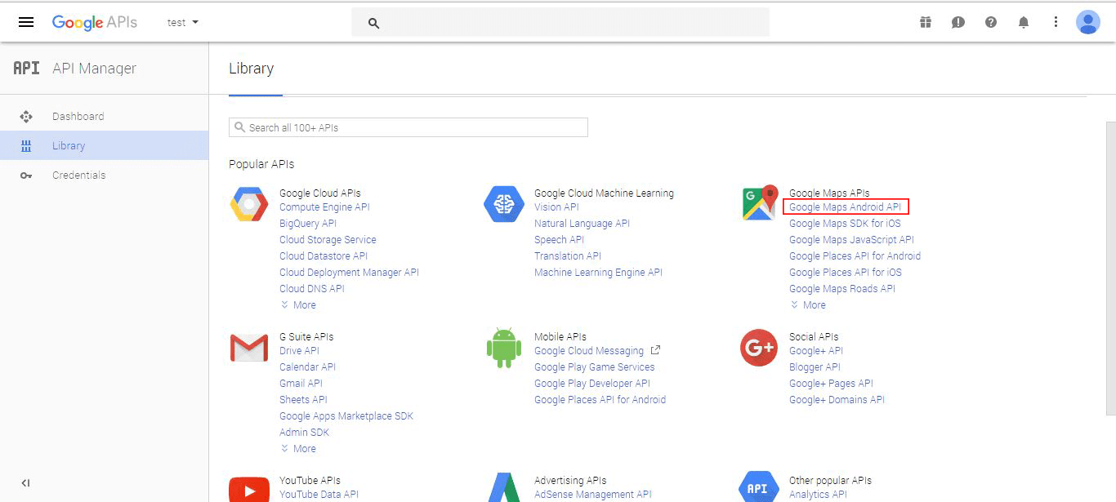Screen dimensions: 1116x502
Task: Open Google Maps Roads API link
Action: point(842,289)
